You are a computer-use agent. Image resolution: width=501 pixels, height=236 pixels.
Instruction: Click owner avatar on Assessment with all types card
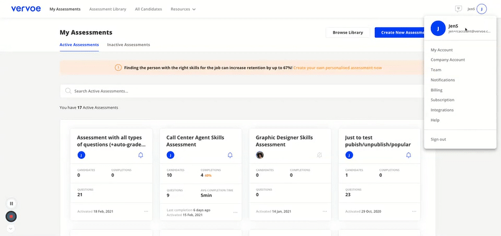coord(81,155)
